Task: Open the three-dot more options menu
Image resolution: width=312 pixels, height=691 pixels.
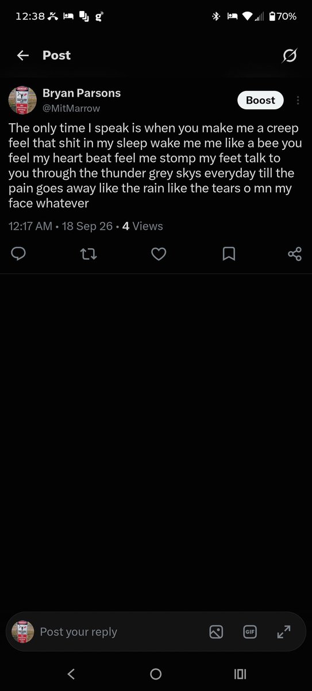Action: coord(298,100)
